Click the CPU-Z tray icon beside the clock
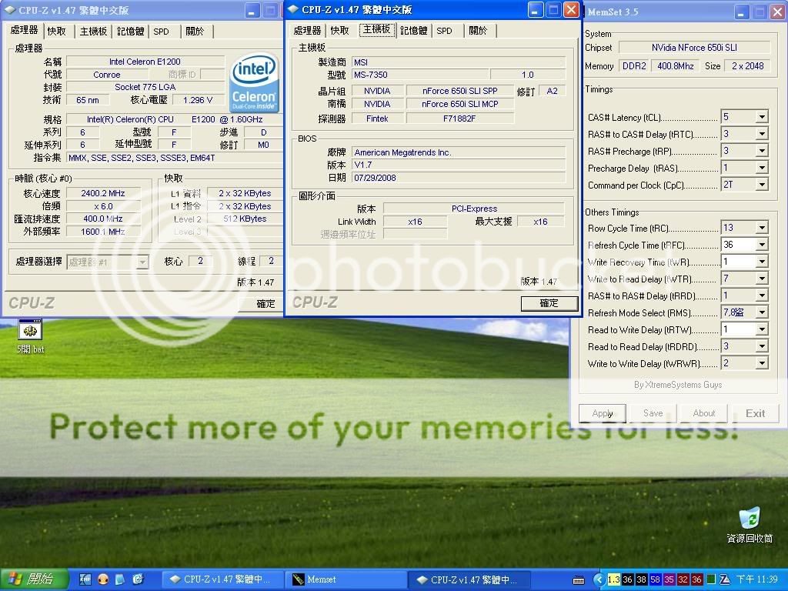This screenshot has width=788, height=591. pyautogui.click(x=725, y=579)
